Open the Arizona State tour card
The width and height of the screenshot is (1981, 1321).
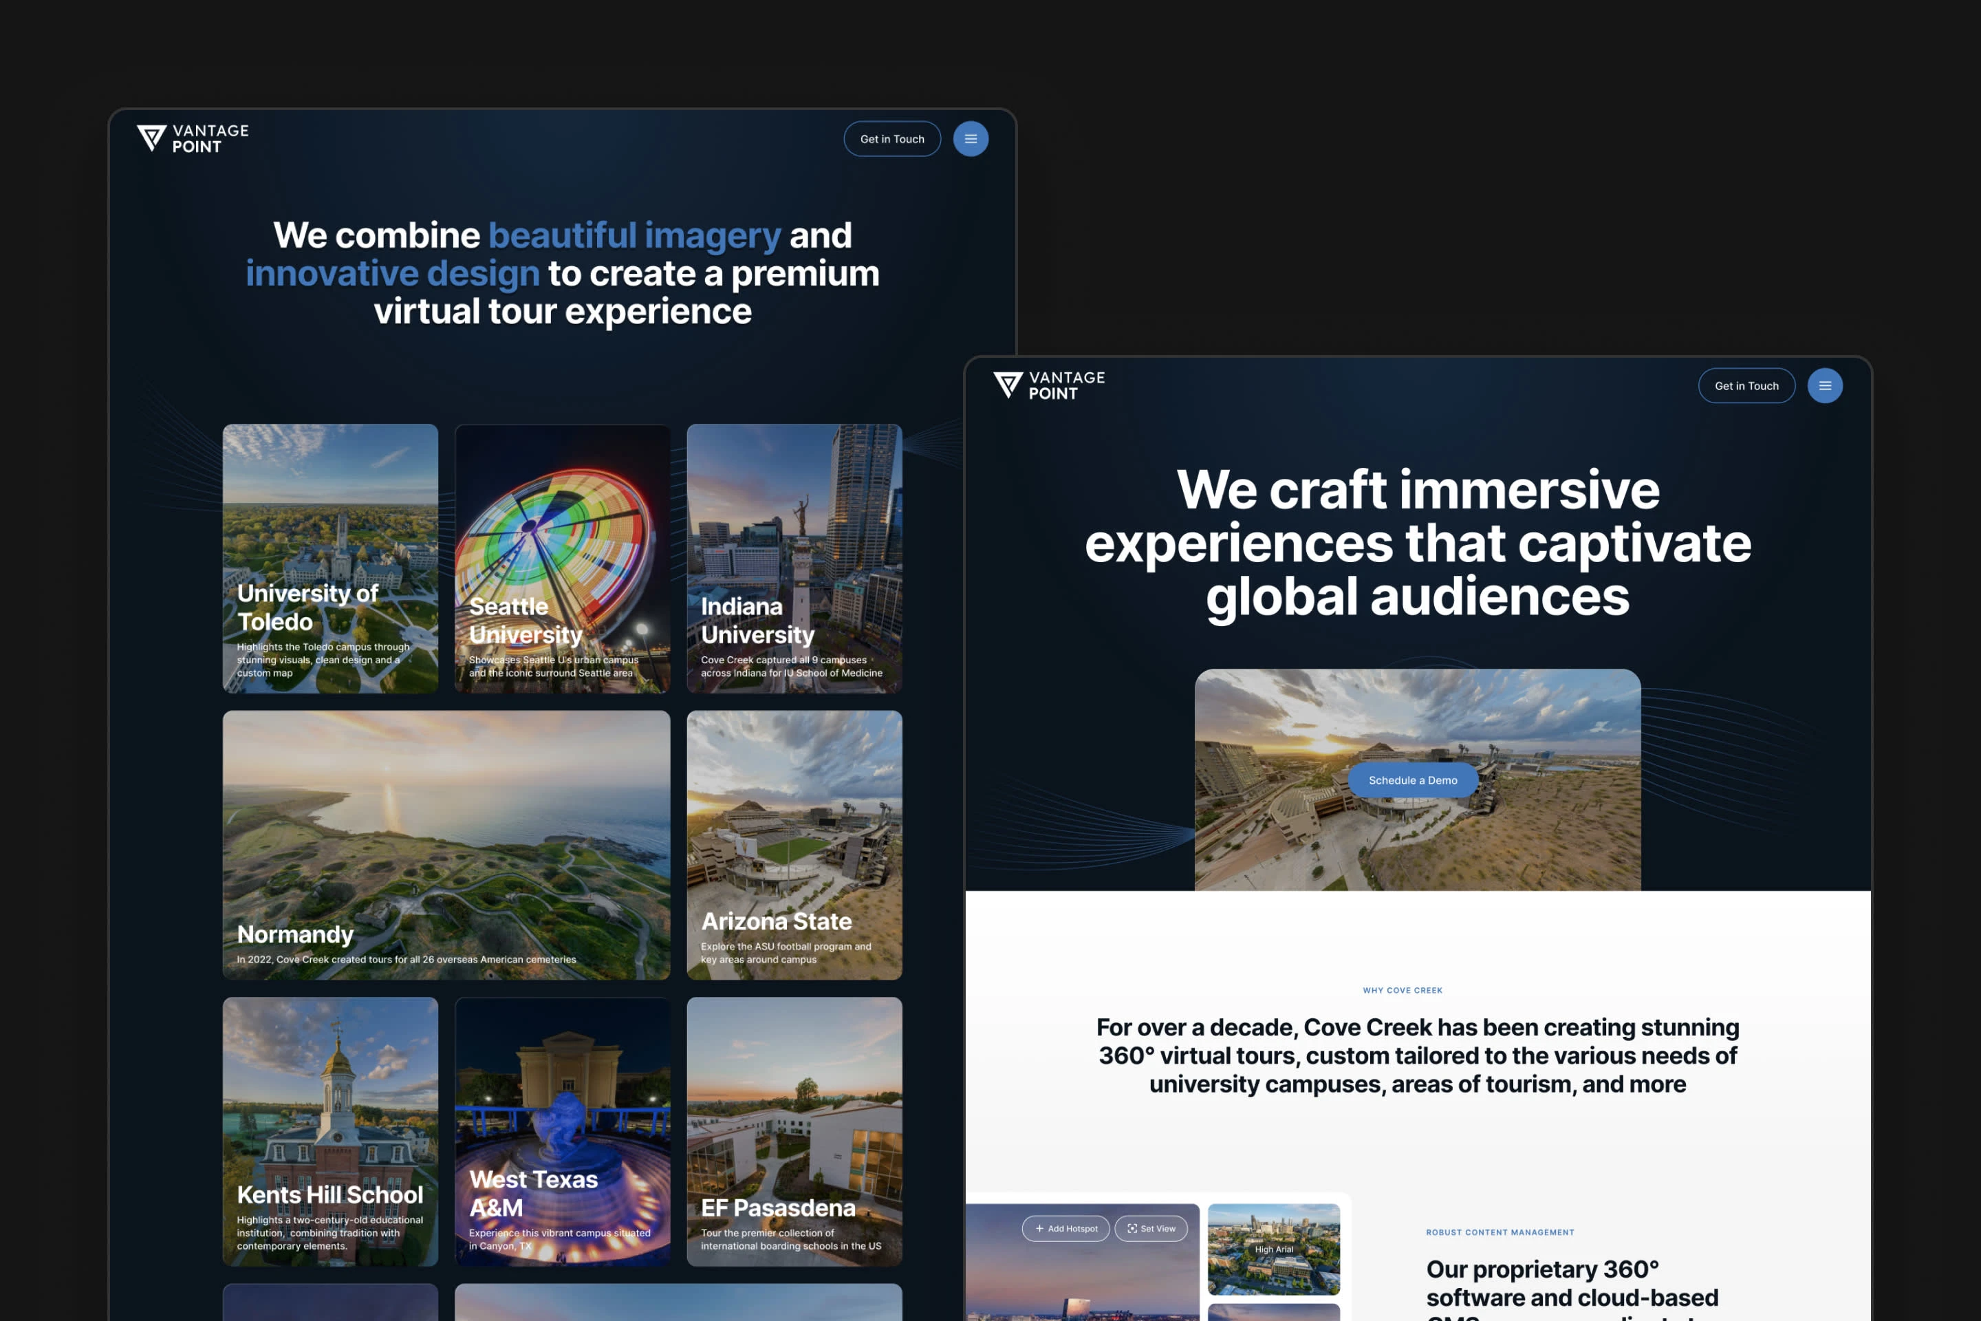[794, 845]
